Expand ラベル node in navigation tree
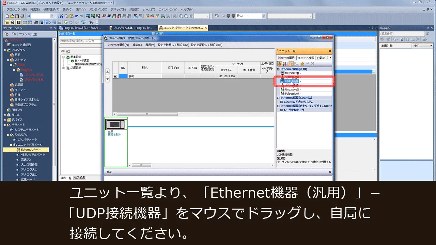This screenshot has width=436, height=245. (5, 115)
